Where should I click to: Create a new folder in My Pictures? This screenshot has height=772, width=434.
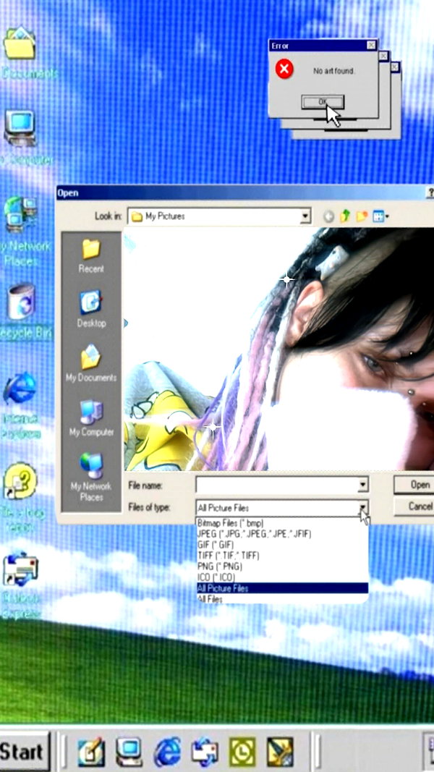[362, 216]
